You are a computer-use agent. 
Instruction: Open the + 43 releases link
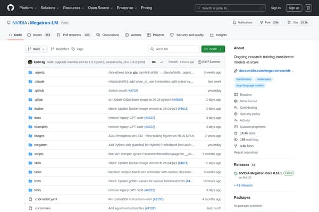(244, 185)
